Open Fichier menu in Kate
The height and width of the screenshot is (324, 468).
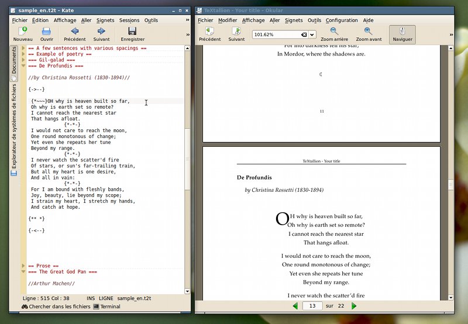click(x=20, y=20)
